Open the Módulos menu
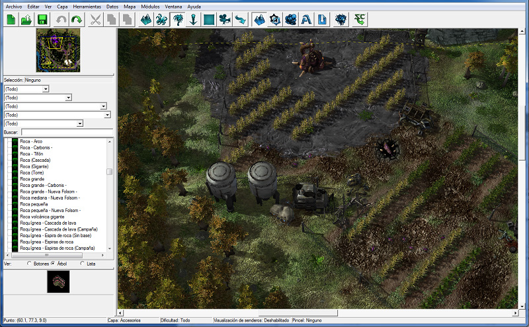 point(150,7)
